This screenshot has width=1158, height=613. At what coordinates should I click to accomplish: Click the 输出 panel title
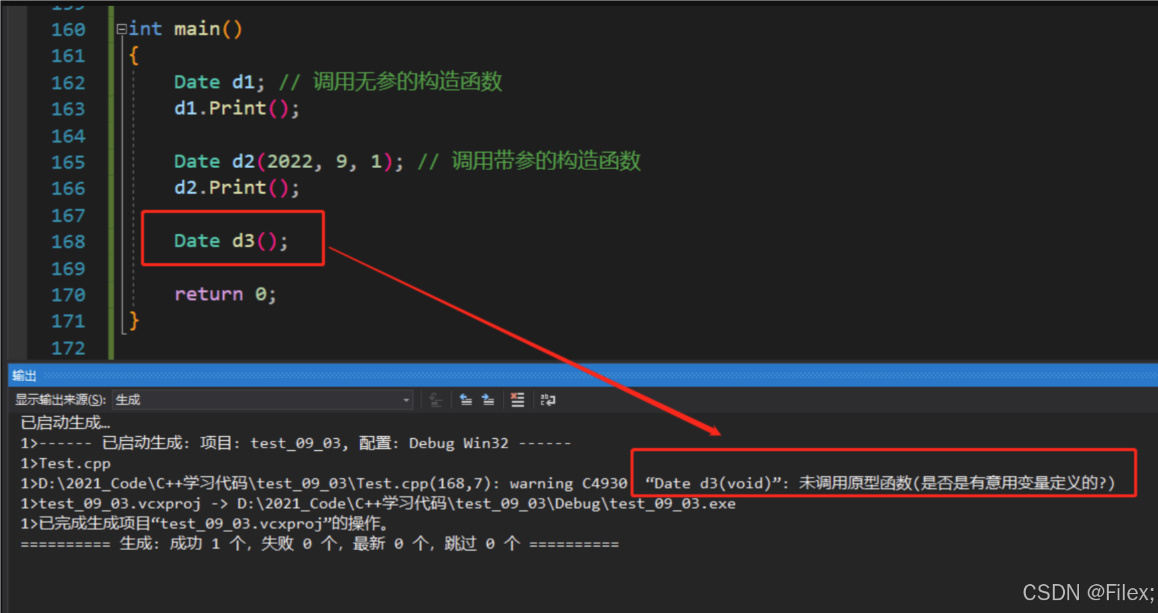click(24, 376)
